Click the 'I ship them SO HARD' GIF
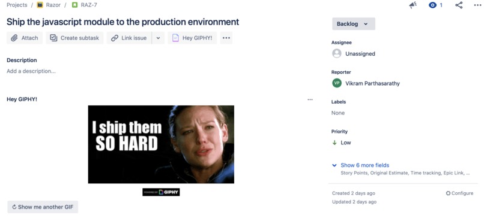Viewport: 484px width, 221px height. 161,144
